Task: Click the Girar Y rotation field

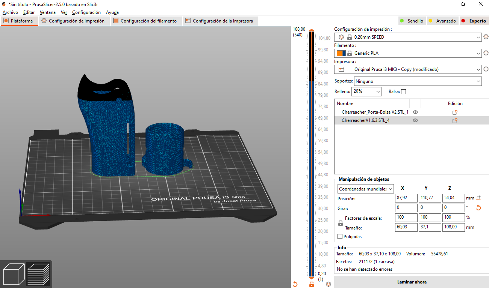Action: (x=430, y=208)
